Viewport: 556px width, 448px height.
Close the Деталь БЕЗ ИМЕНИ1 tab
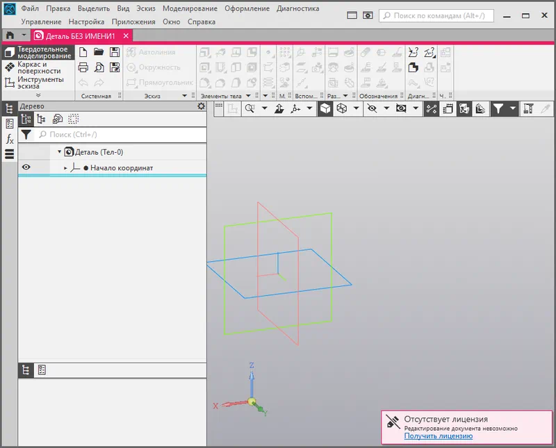pos(126,36)
